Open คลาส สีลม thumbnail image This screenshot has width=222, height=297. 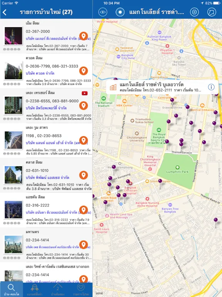13,175
